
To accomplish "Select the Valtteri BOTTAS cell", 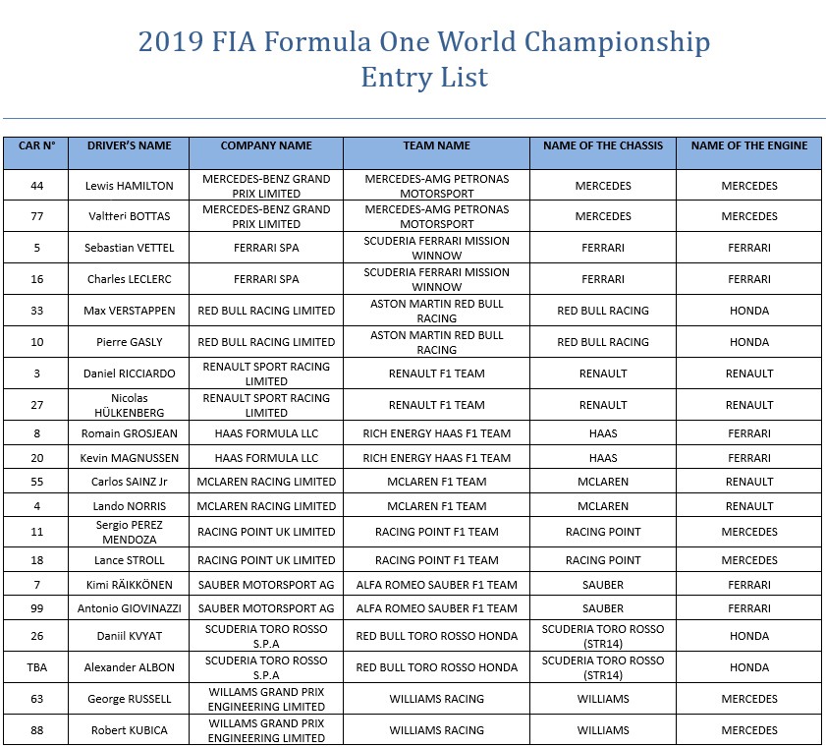I will pos(129,216).
